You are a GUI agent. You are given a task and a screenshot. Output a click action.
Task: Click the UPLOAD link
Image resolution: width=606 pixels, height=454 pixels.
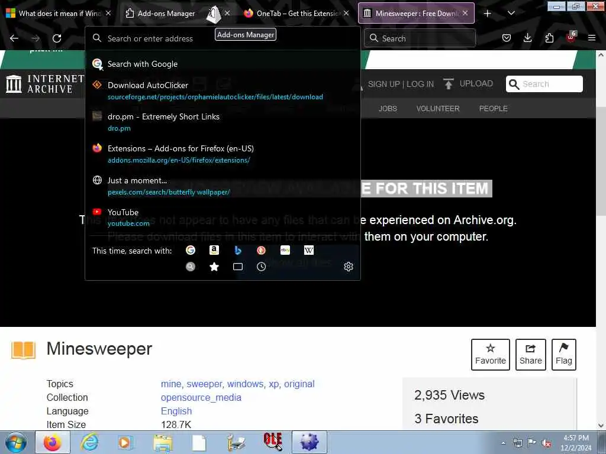476,84
